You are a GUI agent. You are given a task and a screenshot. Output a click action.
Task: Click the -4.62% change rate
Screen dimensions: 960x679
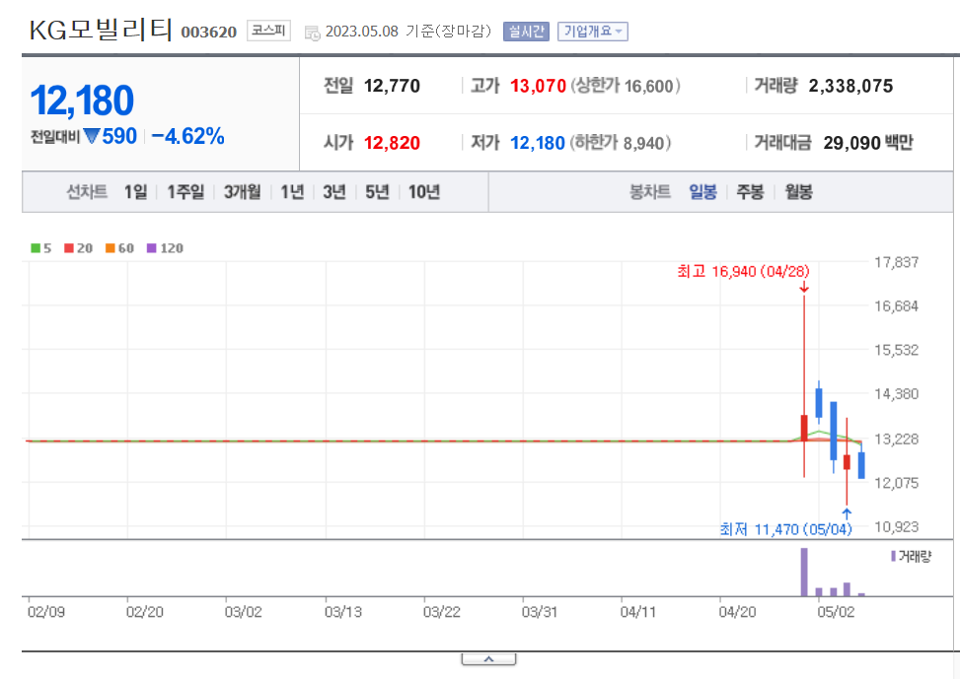(188, 136)
